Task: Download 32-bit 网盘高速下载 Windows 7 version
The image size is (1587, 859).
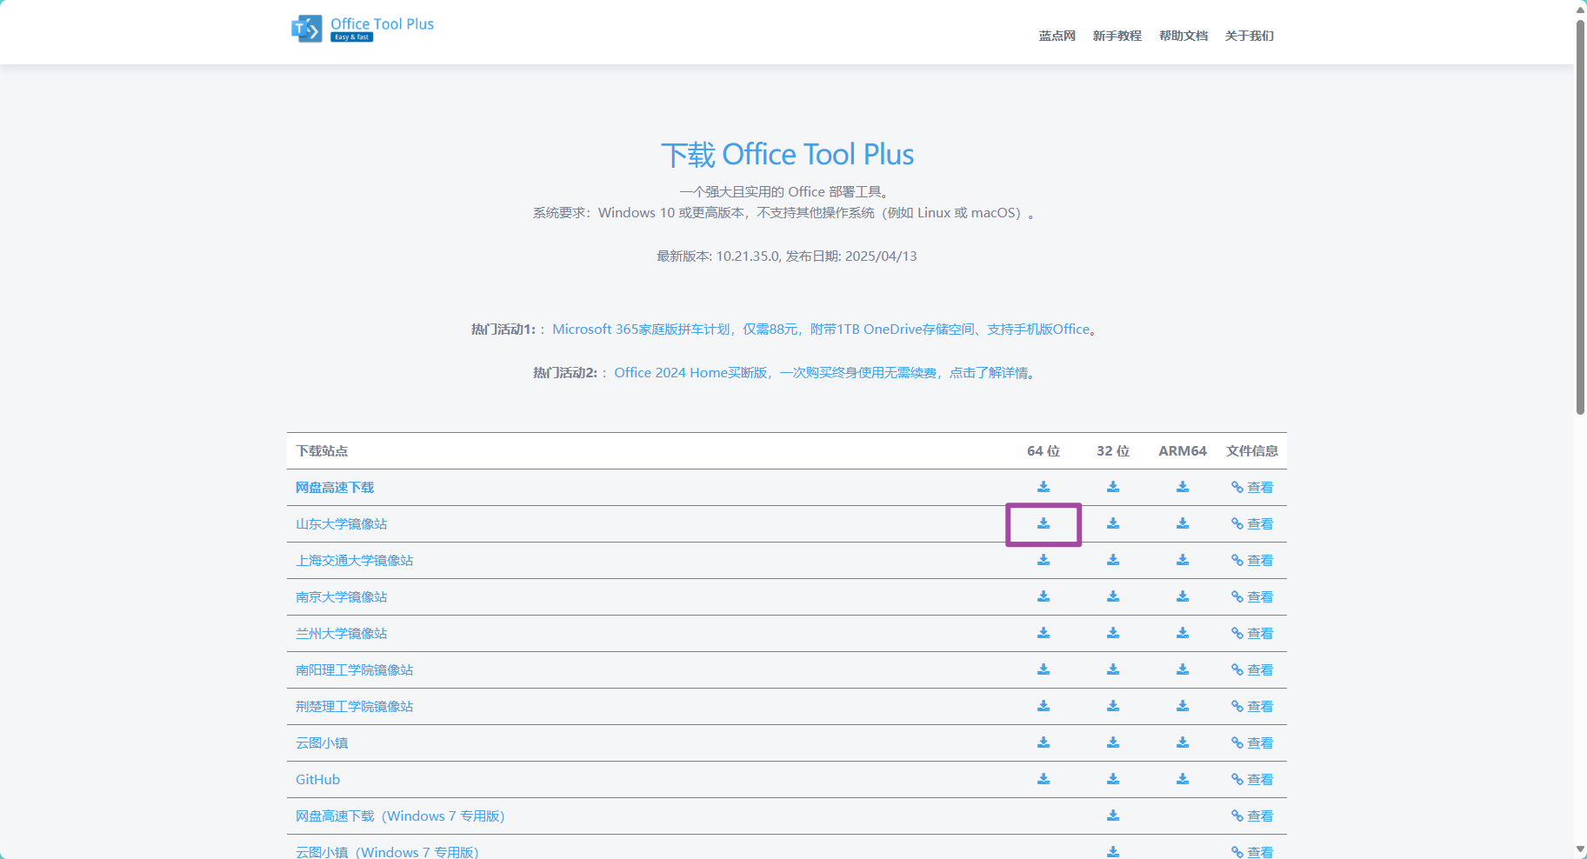Action: [x=1113, y=816]
